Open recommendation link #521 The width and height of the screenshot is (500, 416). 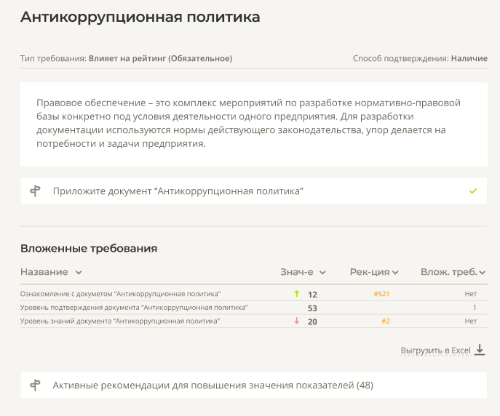[381, 294]
